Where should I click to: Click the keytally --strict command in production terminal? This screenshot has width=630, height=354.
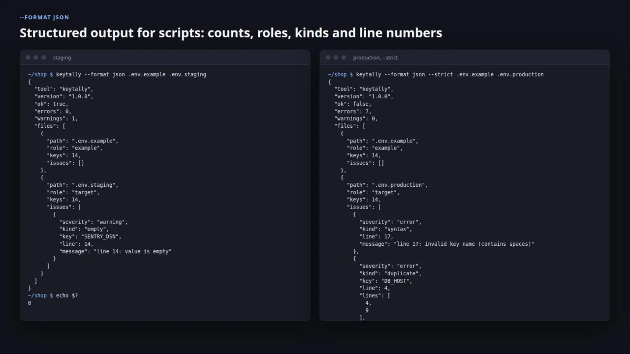436,74
